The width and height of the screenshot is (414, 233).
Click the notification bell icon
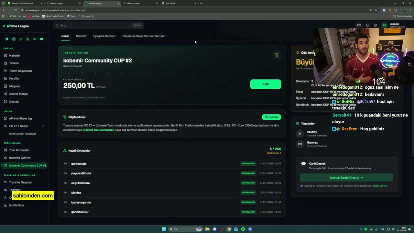[x=367, y=25]
